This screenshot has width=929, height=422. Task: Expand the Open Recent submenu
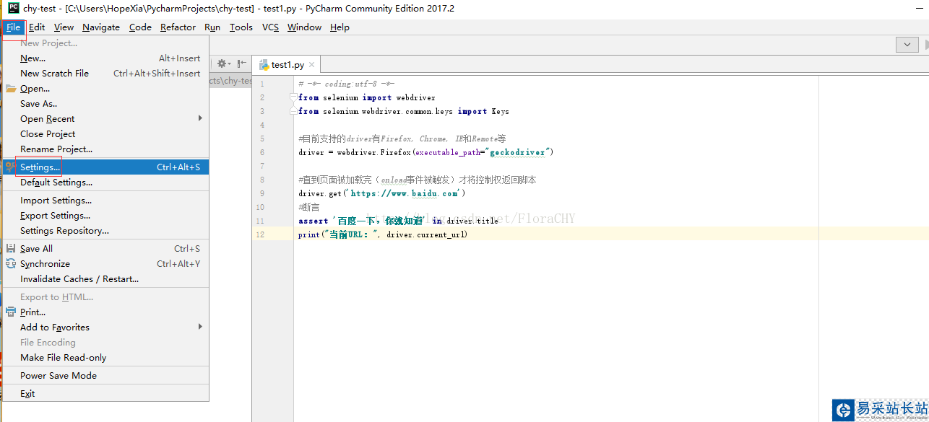click(x=105, y=119)
